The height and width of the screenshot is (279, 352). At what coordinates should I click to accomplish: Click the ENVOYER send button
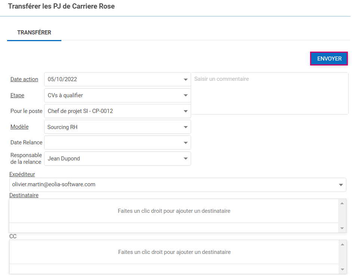[x=329, y=59]
